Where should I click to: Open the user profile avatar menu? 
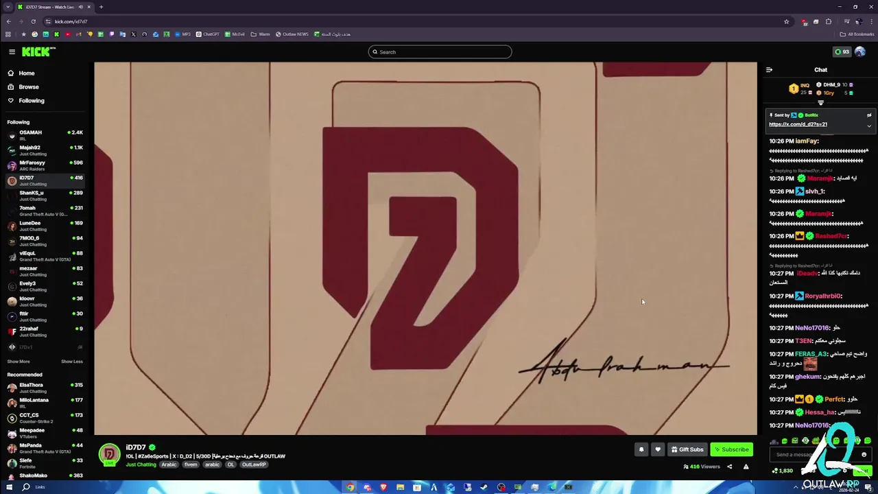pyautogui.click(x=860, y=51)
